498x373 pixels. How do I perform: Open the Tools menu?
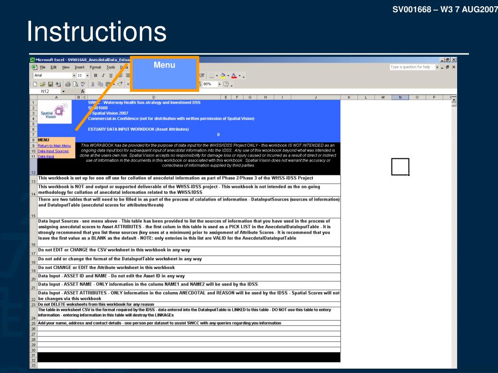pos(110,67)
